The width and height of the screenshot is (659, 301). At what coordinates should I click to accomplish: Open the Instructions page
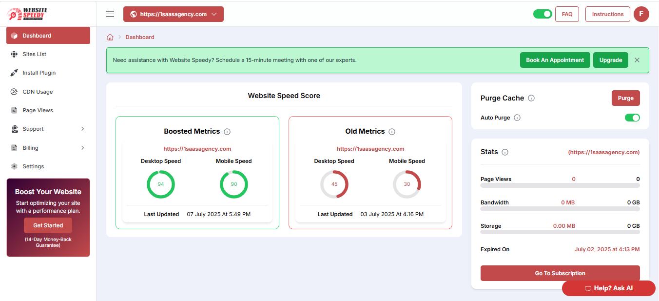point(608,14)
